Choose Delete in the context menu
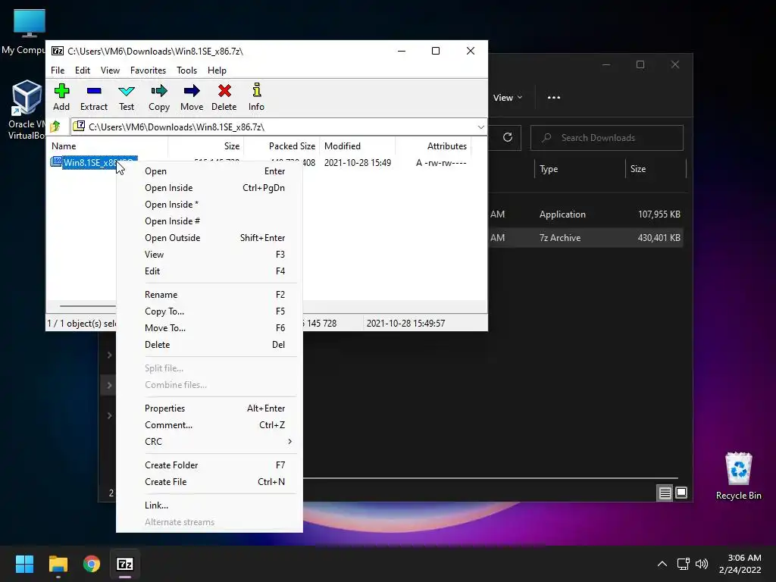This screenshot has height=582, width=776. pyautogui.click(x=210, y=345)
